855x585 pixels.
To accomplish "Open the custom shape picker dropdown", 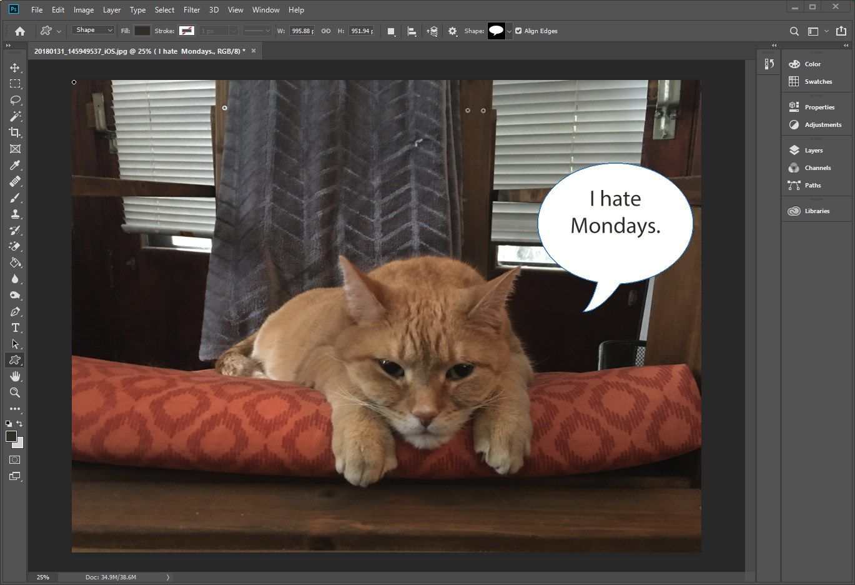I will pyautogui.click(x=509, y=31).
